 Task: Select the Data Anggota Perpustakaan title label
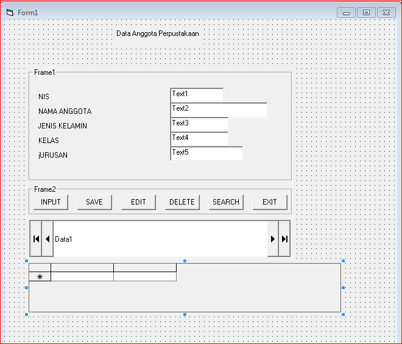tap(158, 33)
